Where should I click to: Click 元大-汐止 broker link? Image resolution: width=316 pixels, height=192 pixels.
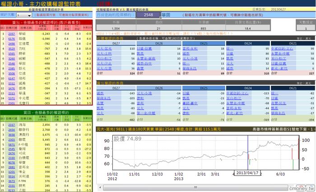(104, 64)
